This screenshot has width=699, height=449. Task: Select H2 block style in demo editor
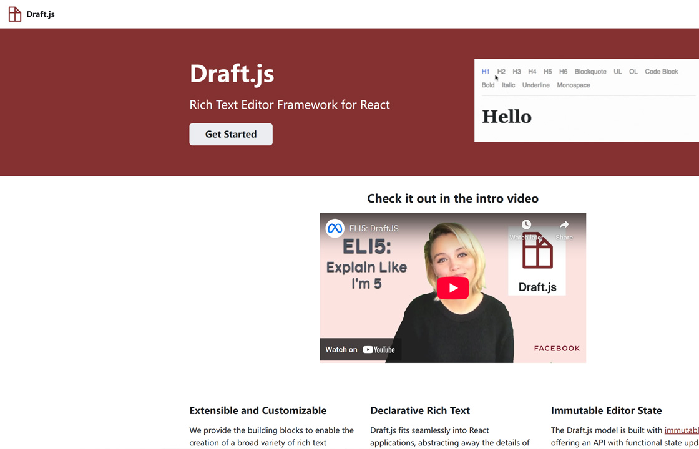tap(501, 71)
